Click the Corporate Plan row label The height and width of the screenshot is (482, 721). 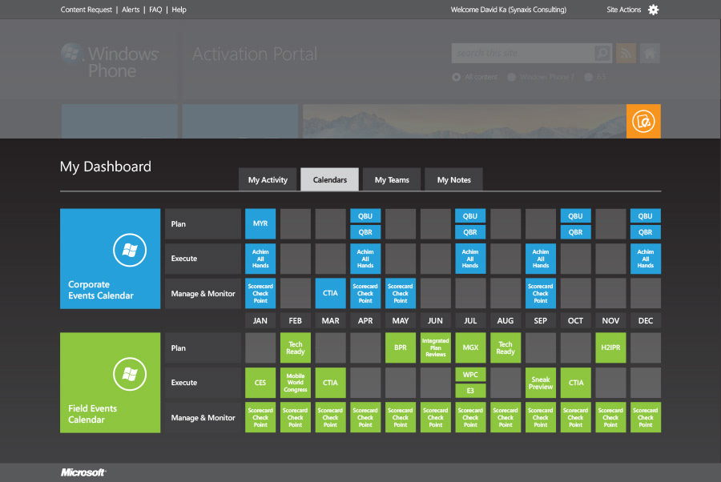[203, 223]
